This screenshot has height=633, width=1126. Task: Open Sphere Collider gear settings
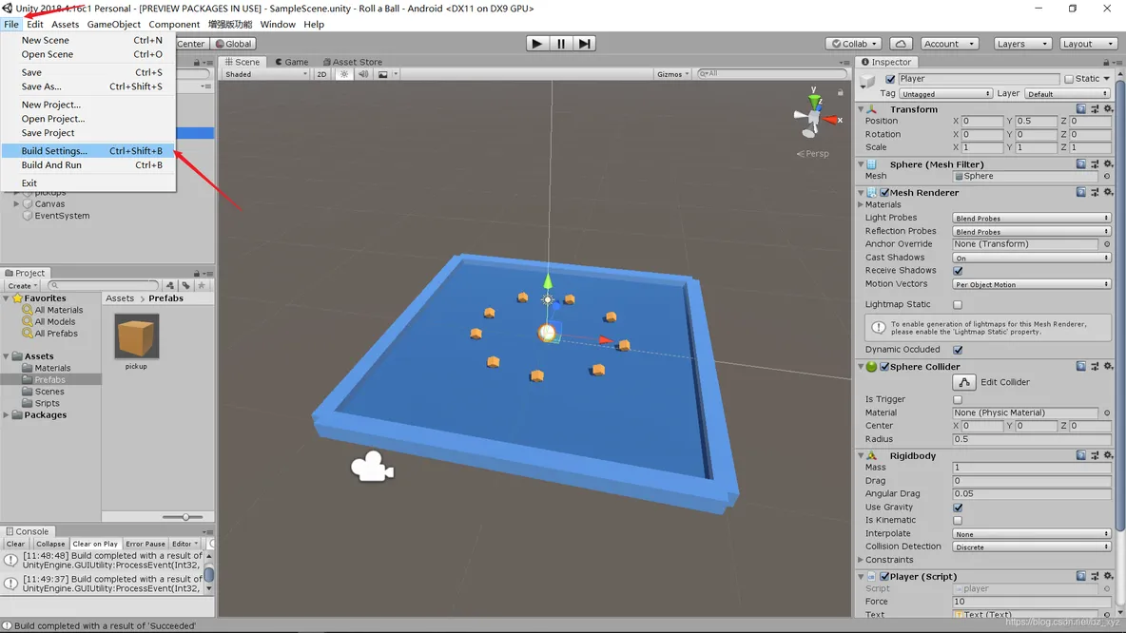tap(1108, 367)
